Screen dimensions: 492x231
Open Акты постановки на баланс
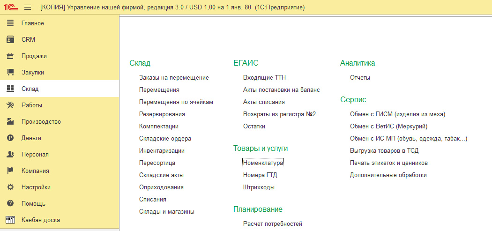point(282,90)
